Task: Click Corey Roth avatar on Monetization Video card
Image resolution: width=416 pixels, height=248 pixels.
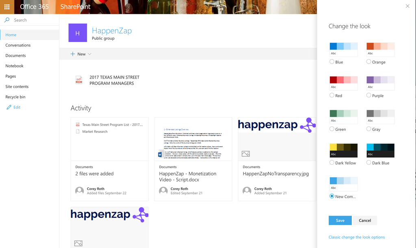Action: [x=163, y=191]
